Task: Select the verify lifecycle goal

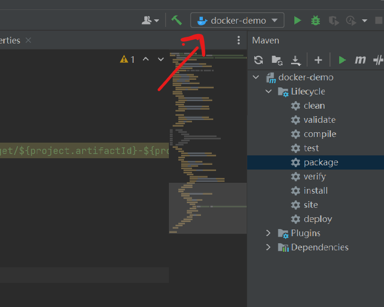Action: [x=315, y=177]
